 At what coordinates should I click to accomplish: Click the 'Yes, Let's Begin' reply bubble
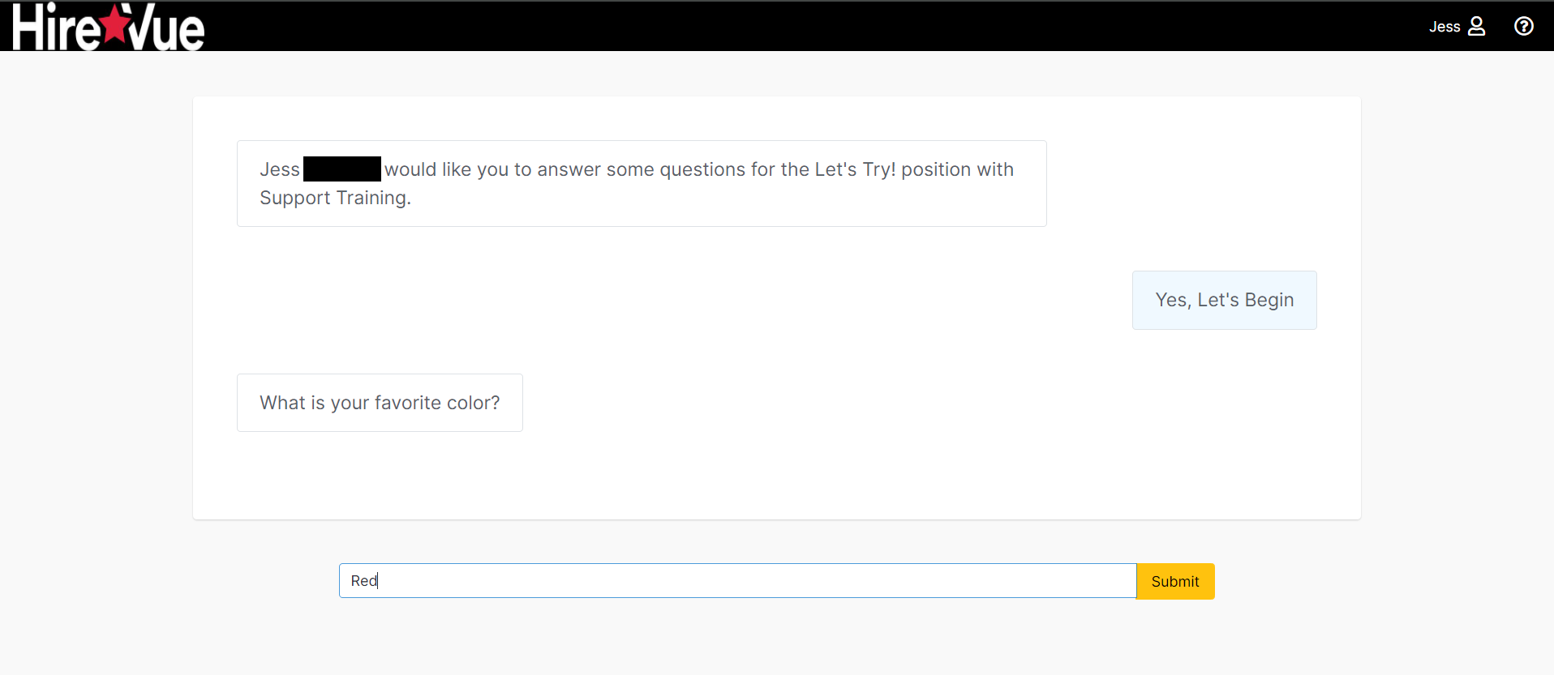point(1224,300)
